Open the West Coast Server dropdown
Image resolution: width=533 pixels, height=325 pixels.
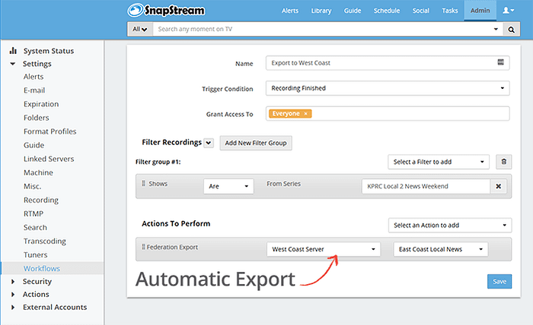[x=324, y=249]
